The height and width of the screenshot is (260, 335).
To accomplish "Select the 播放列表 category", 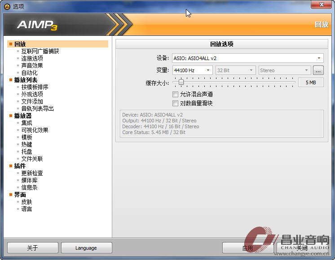I will (x=26, y=80).
